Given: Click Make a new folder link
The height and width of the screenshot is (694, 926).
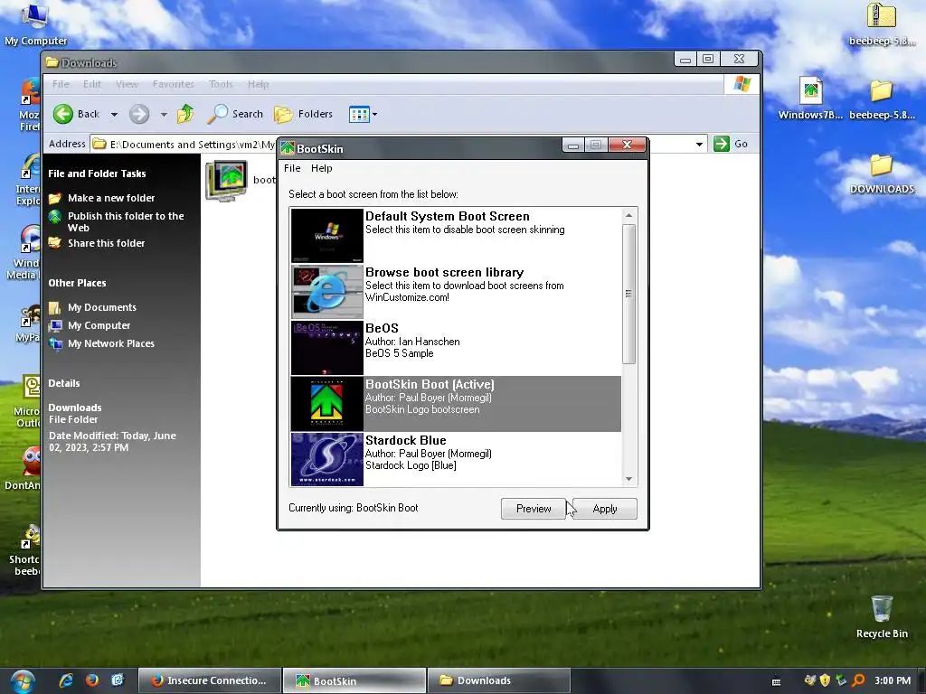Looking at the screenshot, I should coord(111,198).
